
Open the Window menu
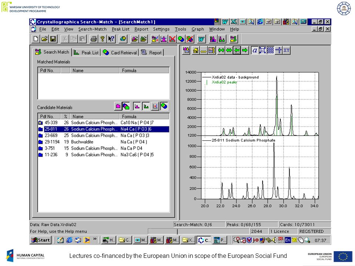217,29
